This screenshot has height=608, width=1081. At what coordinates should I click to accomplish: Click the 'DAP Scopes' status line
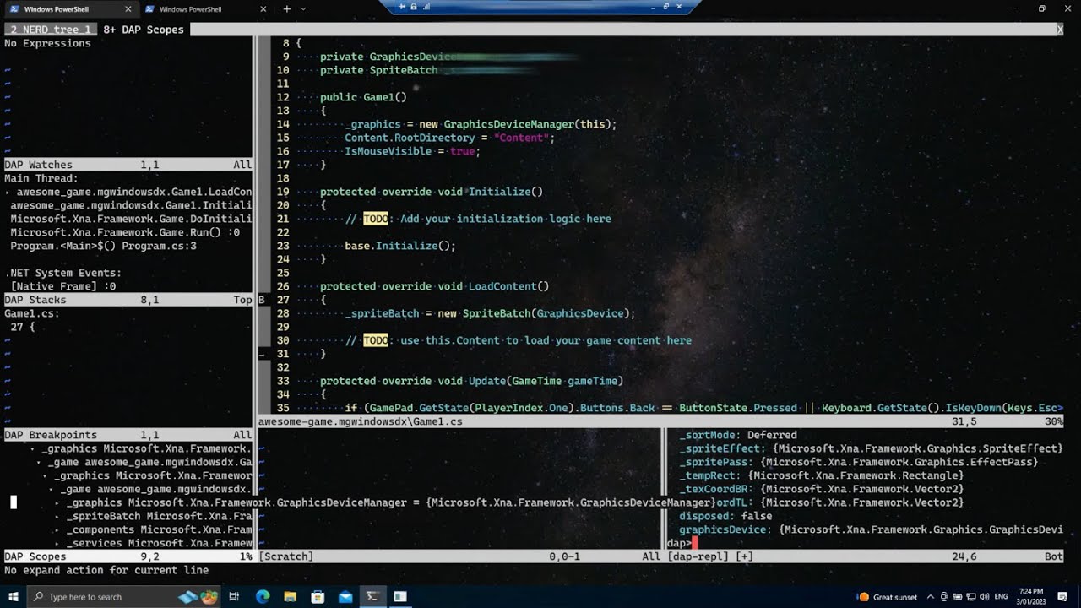(128, 556)
